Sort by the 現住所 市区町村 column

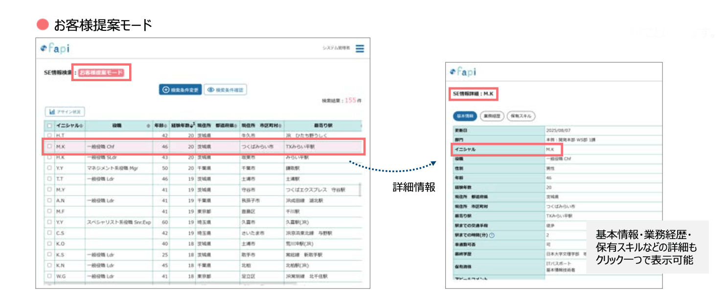pos(280,126)
